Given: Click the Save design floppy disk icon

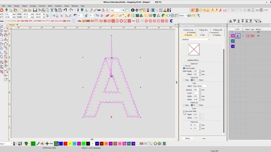Looking at the screenshot, I should pyautogui.click(x=35, y=10).
